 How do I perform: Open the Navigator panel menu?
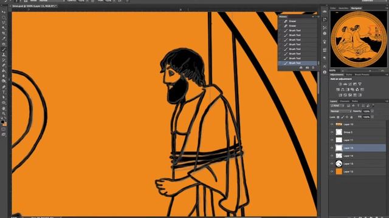[387, 8]
